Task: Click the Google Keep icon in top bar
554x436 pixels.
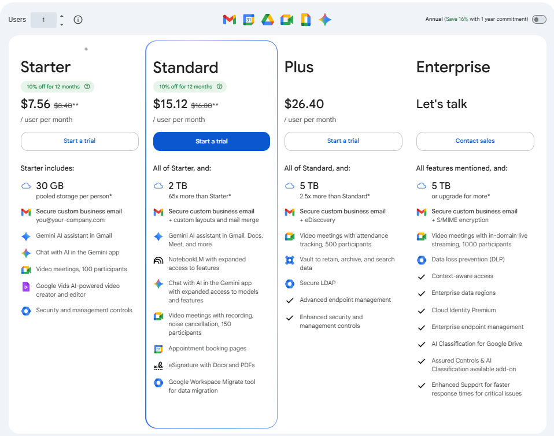Action: 306,20
